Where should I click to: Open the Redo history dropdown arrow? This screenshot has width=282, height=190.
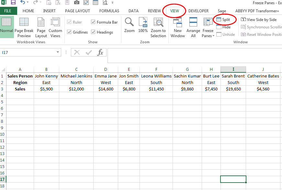click(41, 2)
